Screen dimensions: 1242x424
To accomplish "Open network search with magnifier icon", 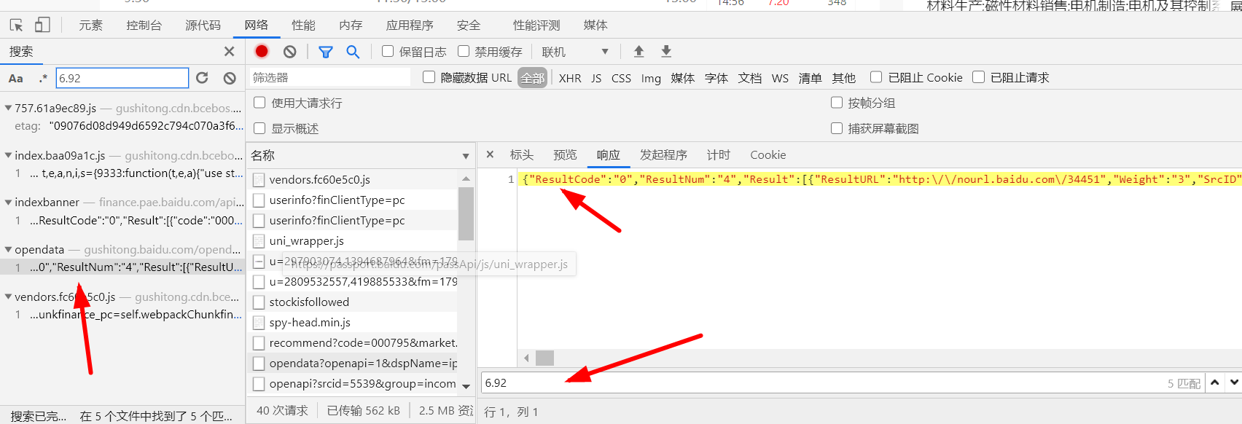I will pyautogui.click(x=353, y=52).
